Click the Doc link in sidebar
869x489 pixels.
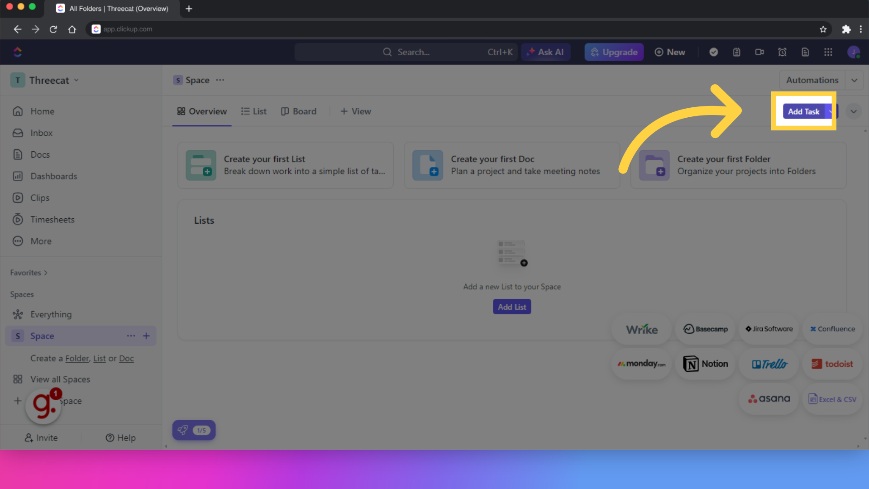[126, 359]
